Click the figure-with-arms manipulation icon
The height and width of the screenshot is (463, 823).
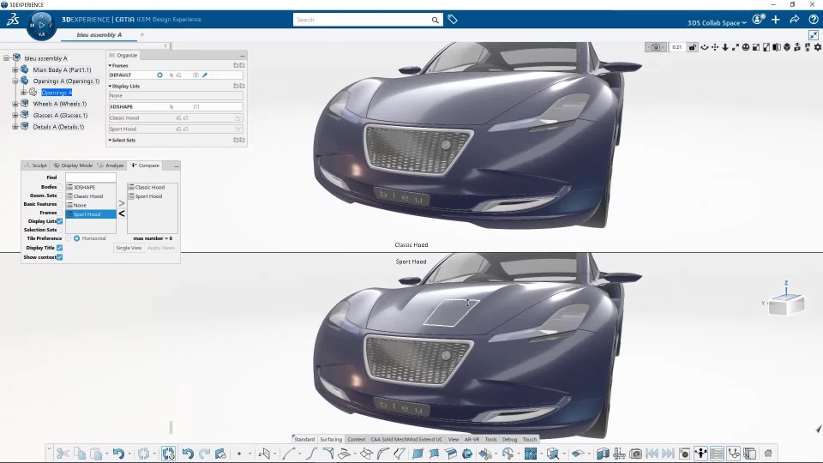click(x=700, y=453)
